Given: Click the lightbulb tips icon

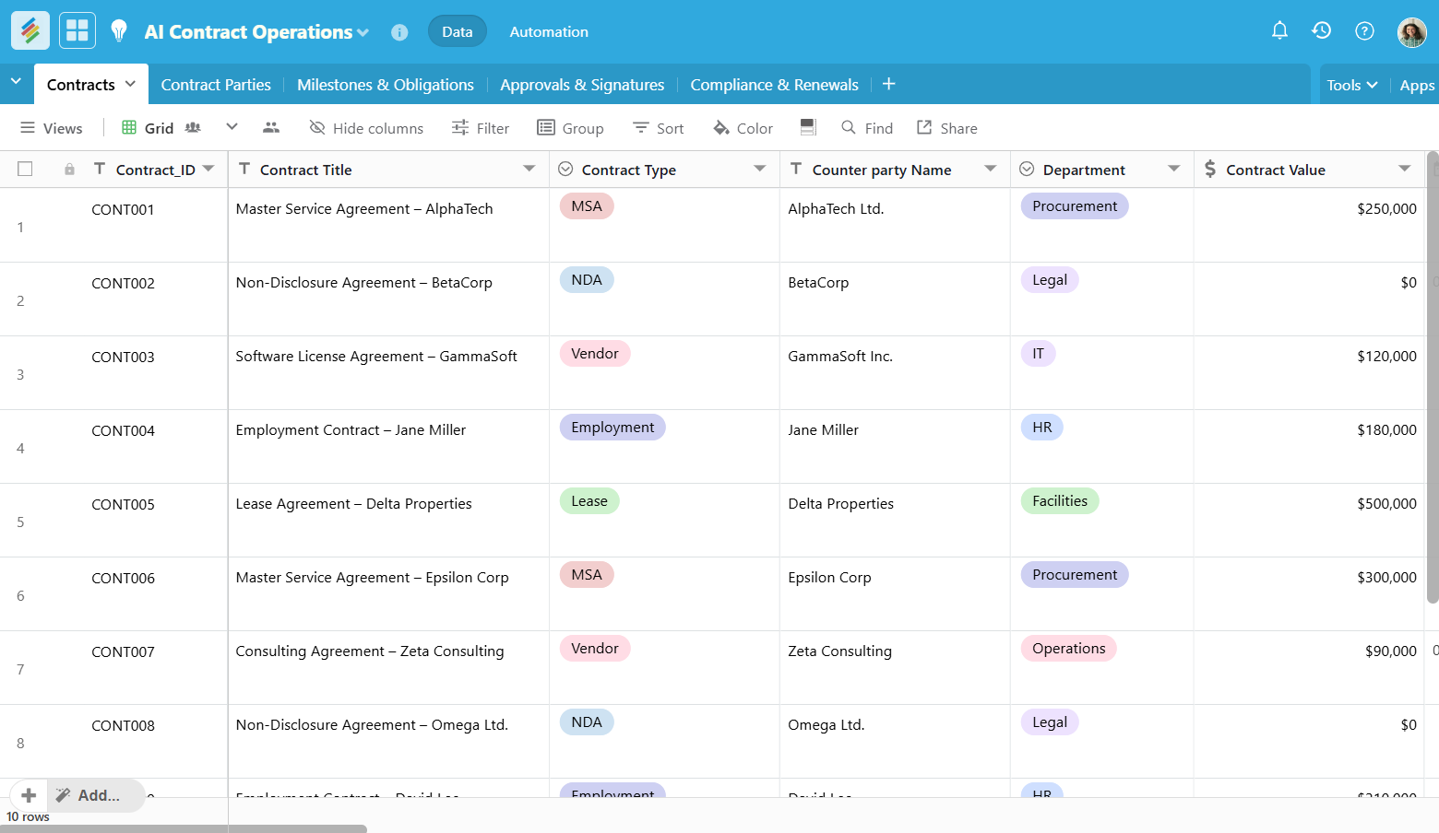Looking at the screenshot, I should (x=119, y=30).
